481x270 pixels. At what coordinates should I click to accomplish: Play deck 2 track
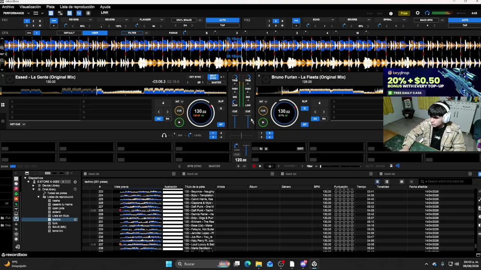263,122
